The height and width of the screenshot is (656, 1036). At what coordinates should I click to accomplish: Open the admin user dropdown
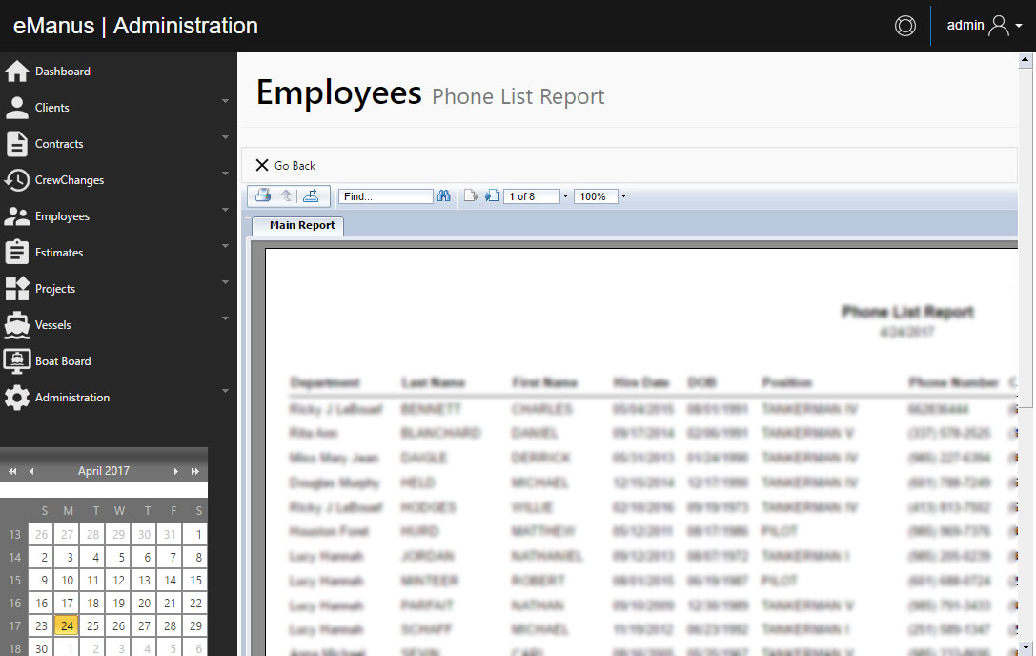coord(984,26)
